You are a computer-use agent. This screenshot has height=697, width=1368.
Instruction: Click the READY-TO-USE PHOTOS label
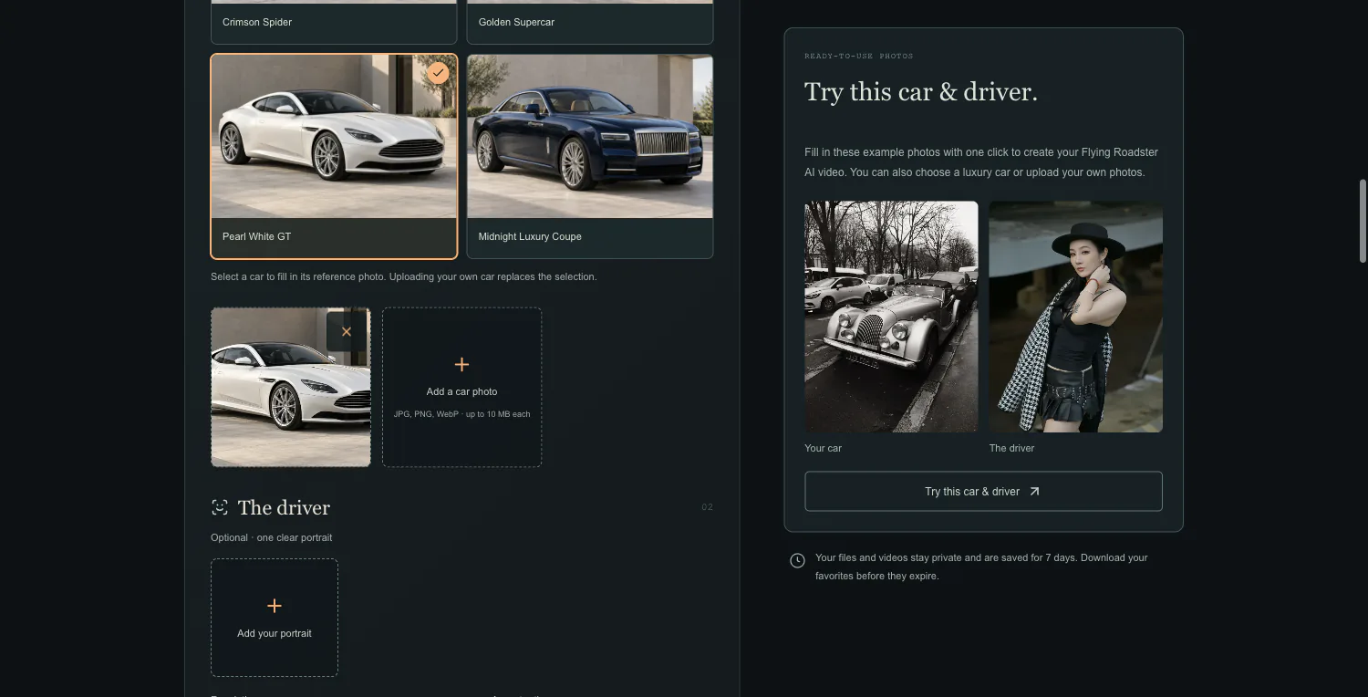point(858,57)
